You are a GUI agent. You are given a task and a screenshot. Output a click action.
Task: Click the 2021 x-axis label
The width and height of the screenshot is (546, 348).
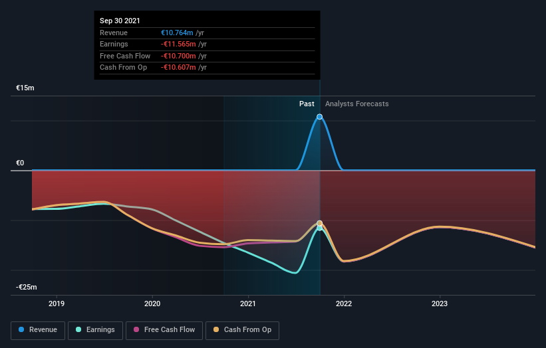[248, 304]
